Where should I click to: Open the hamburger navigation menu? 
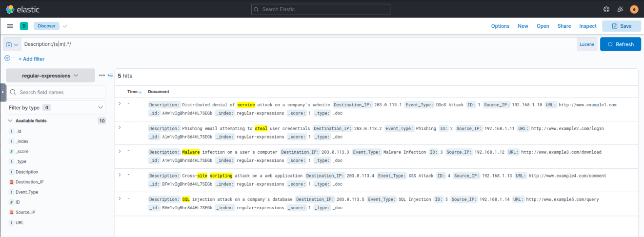10,26
